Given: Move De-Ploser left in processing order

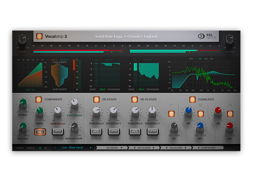Looking at the screenshot, I should point(134,148).
